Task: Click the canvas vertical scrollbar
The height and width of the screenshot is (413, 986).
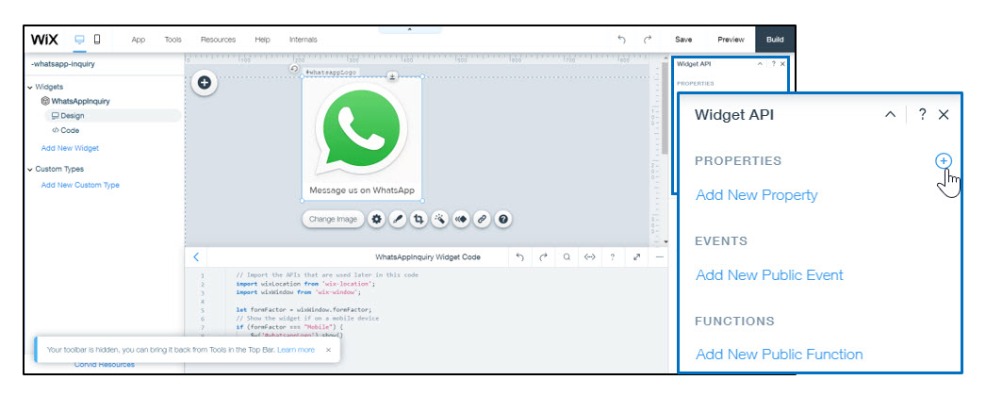Action: [666, 108]
